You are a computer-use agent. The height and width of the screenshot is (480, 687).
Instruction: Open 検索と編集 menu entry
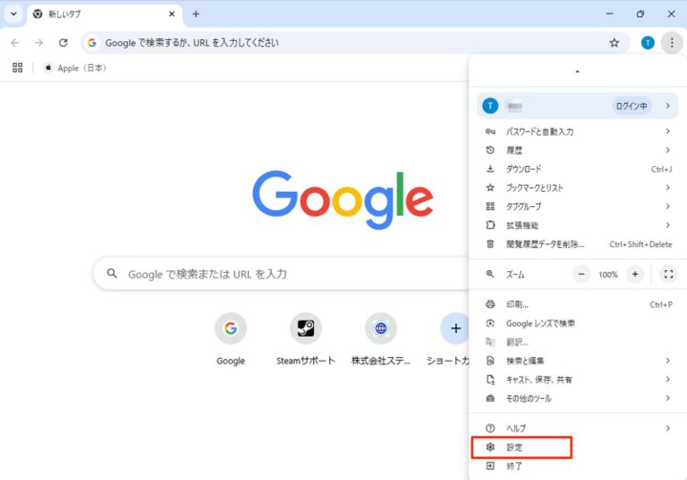coord(577,361)
